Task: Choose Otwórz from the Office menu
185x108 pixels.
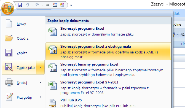Action: tap(23, 39)
